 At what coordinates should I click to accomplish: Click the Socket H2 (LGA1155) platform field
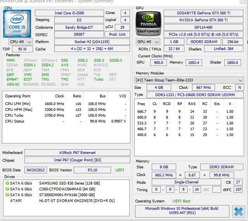(92, 42)
